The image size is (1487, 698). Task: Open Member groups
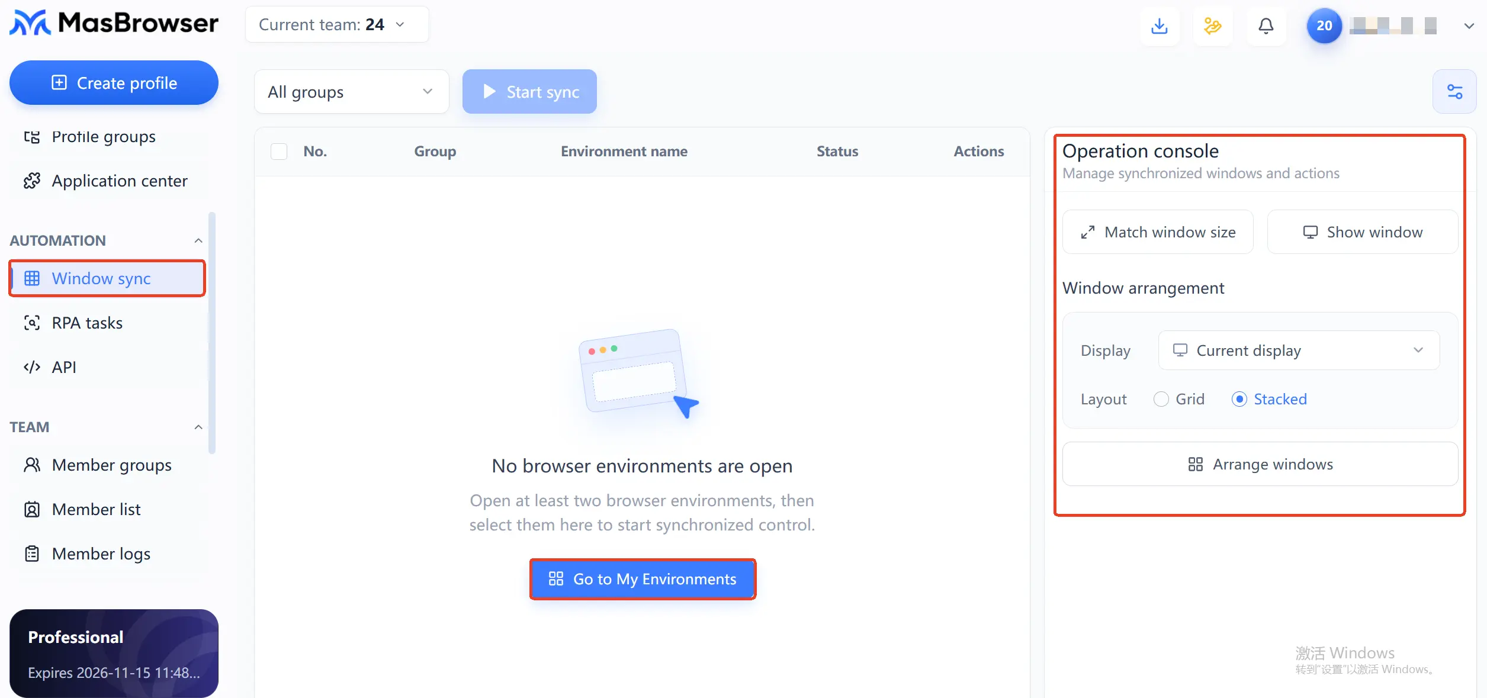(107, 465)
